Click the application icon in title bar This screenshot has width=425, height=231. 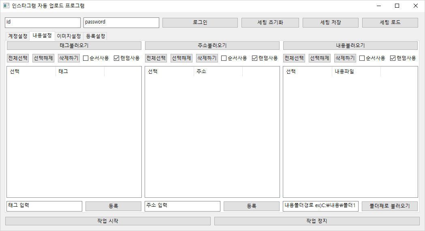coord(6,6)
